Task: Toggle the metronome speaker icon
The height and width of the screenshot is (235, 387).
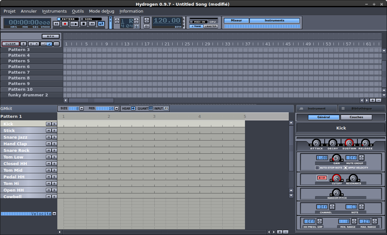Action: 146,26
